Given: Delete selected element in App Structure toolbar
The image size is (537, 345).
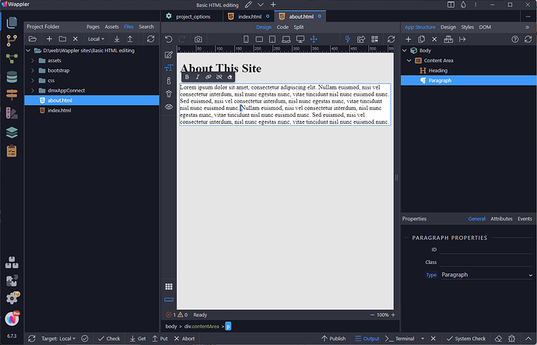Looking at the screenshot, I should (434, 40).
